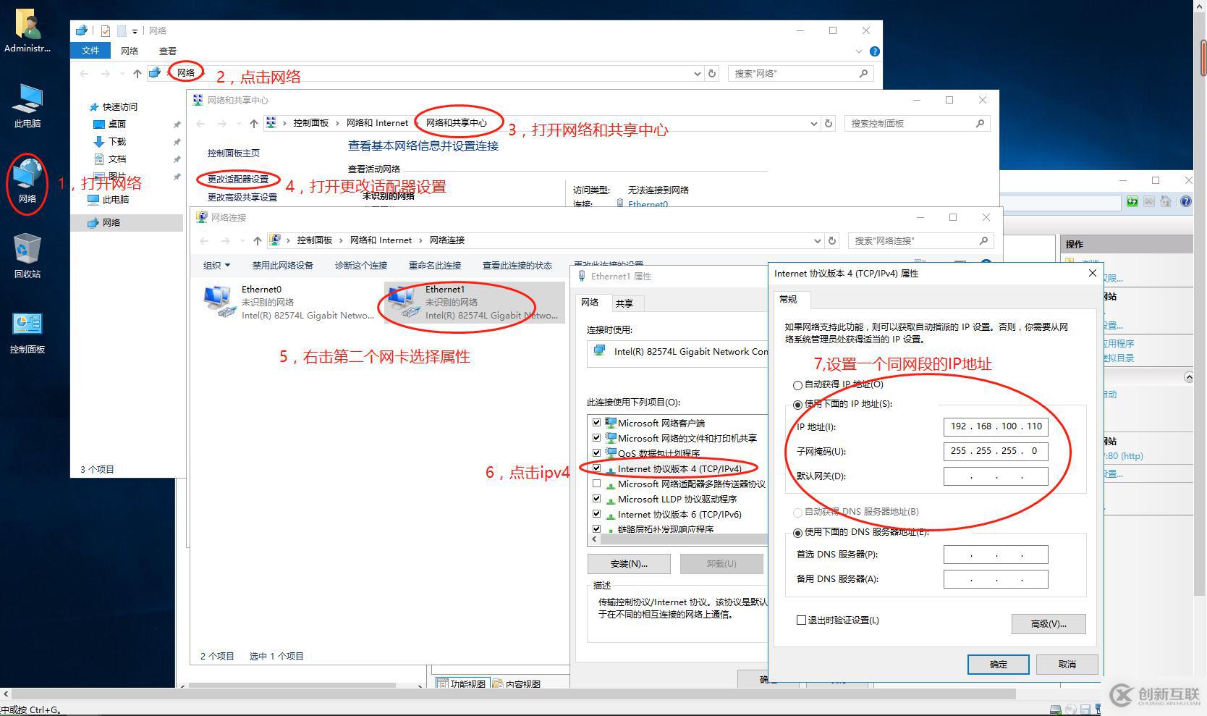Select the Ethernet1 adapter icon

(403, 301)
